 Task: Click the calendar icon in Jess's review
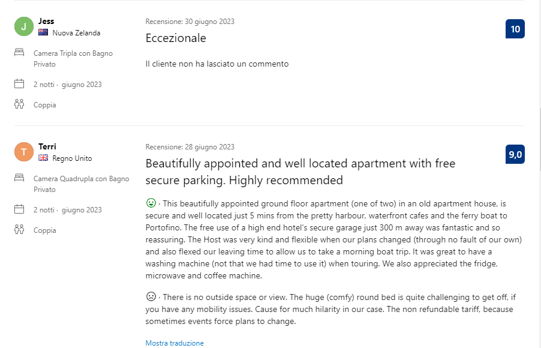point(19,83)
